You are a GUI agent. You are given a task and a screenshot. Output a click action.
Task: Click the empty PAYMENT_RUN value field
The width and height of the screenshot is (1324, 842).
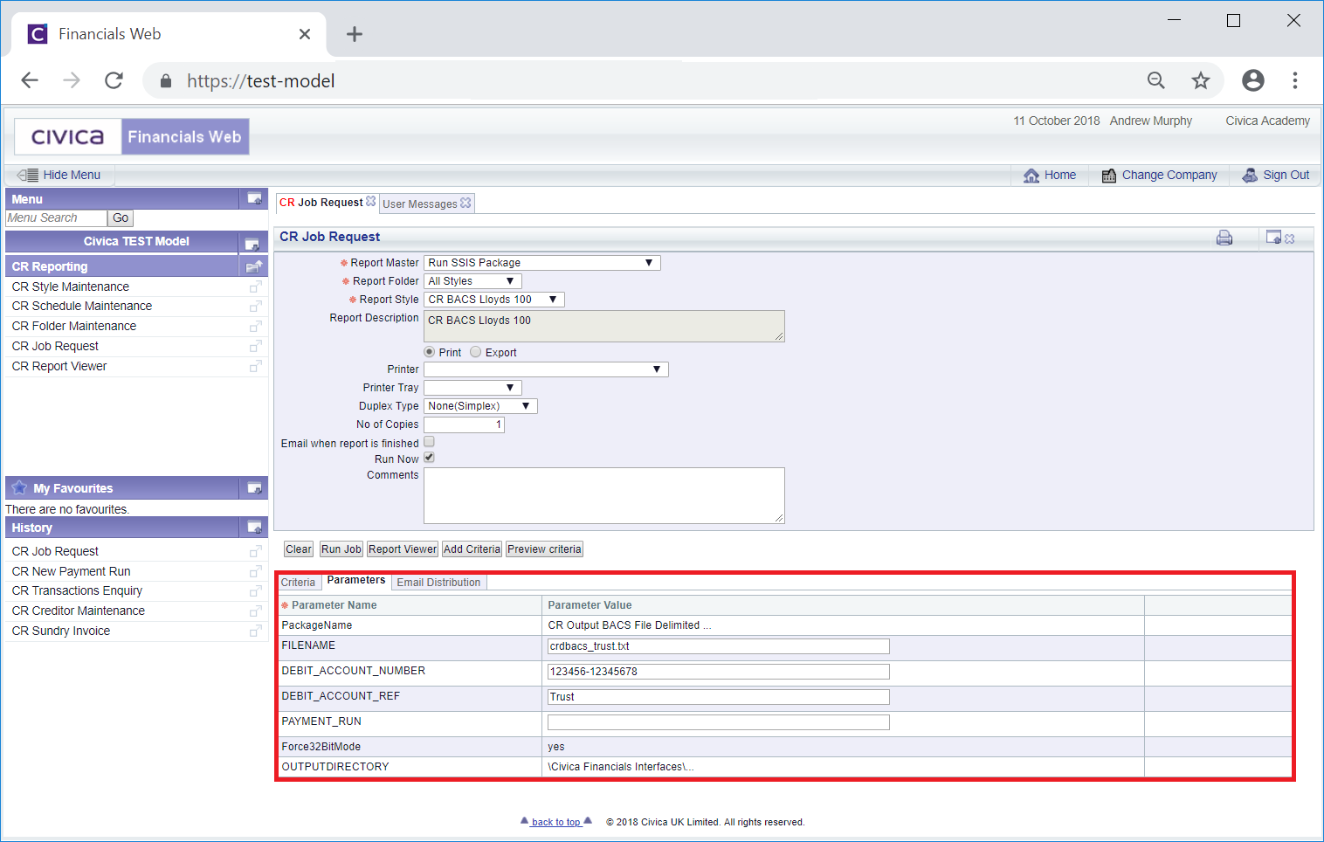tap(718, 722)
